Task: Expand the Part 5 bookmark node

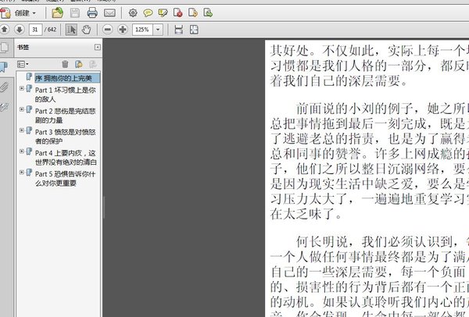Action: 22,172
